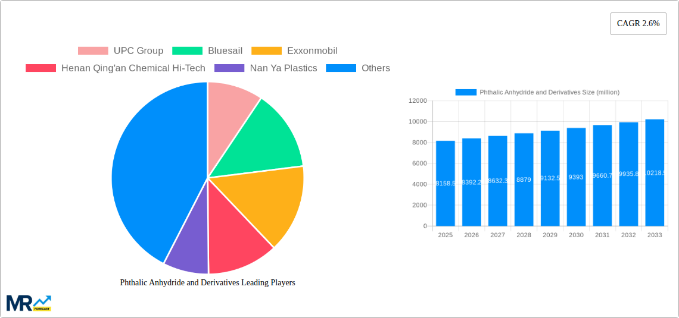Toggle Nan Ya Plastics legend label

coord(284,68)
